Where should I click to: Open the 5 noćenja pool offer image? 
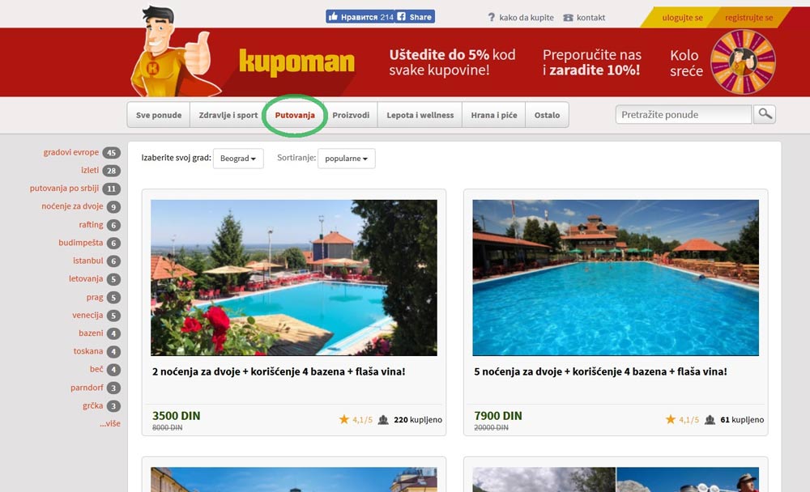tap(616, 278)
